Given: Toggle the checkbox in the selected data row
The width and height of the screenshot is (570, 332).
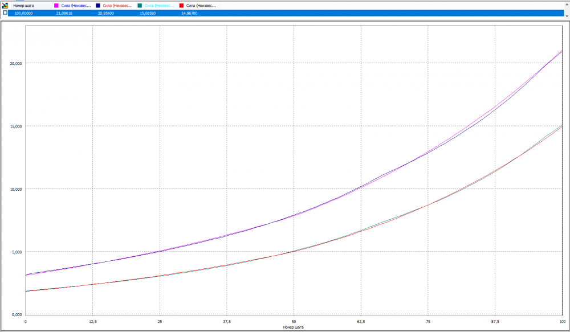Looking at the screenshot, I should [x=5, y=13].
